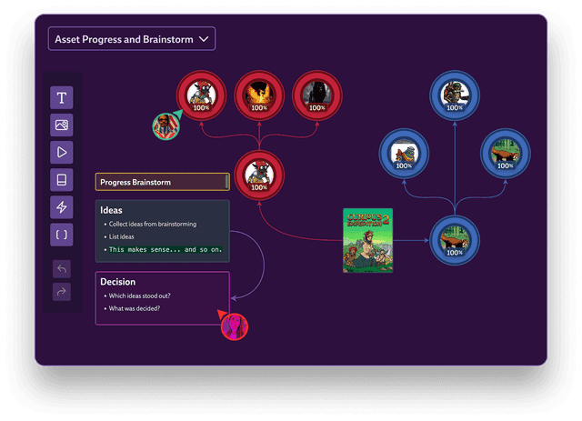The height and width of the screenshot is (421, 582).
Task: Select the red fire asset node
Action: point(259,94)
